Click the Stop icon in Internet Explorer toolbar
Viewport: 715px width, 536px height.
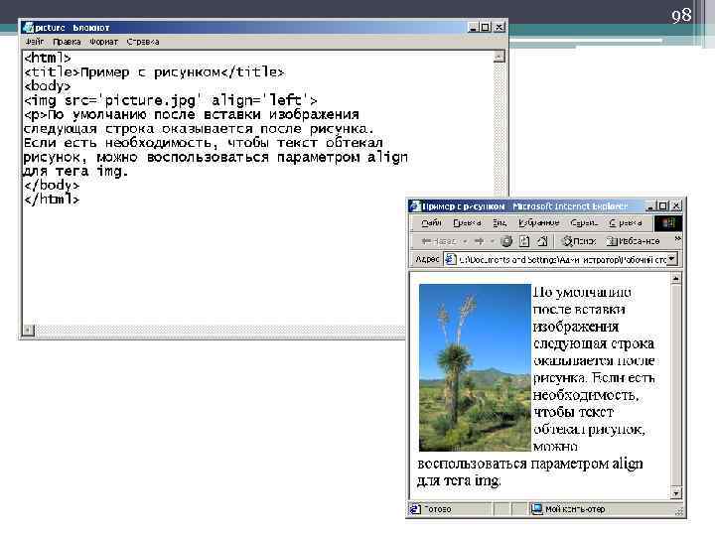coord(506,241)
